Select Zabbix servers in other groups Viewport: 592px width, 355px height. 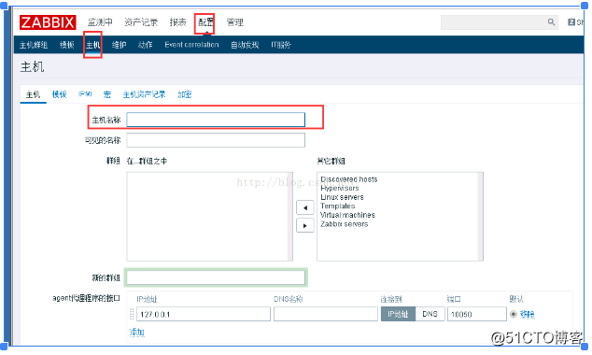click(x=344, y=224)
